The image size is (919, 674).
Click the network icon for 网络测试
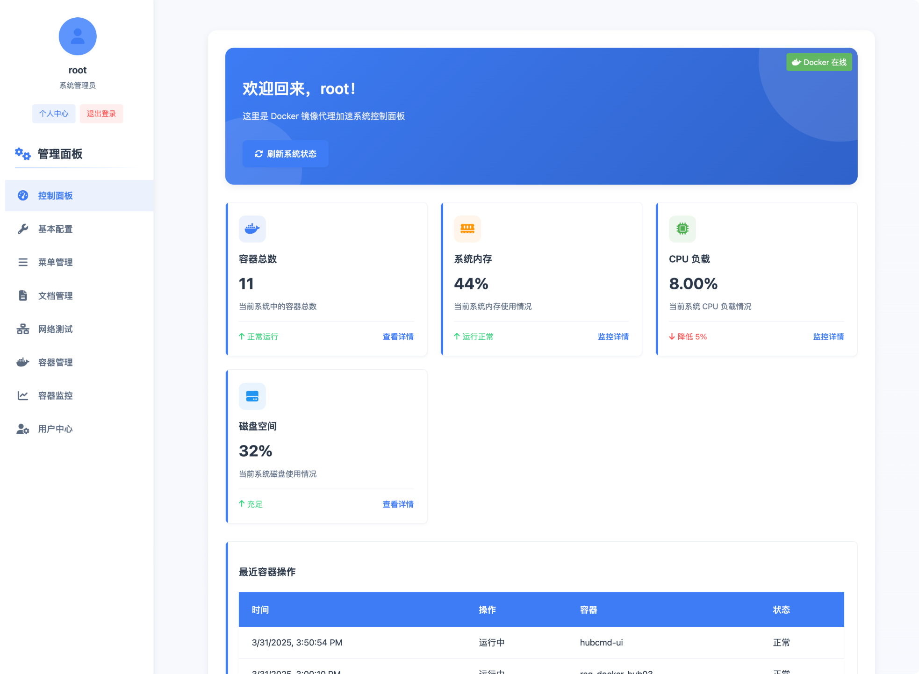pyautogui.click(x=23, y=329)
